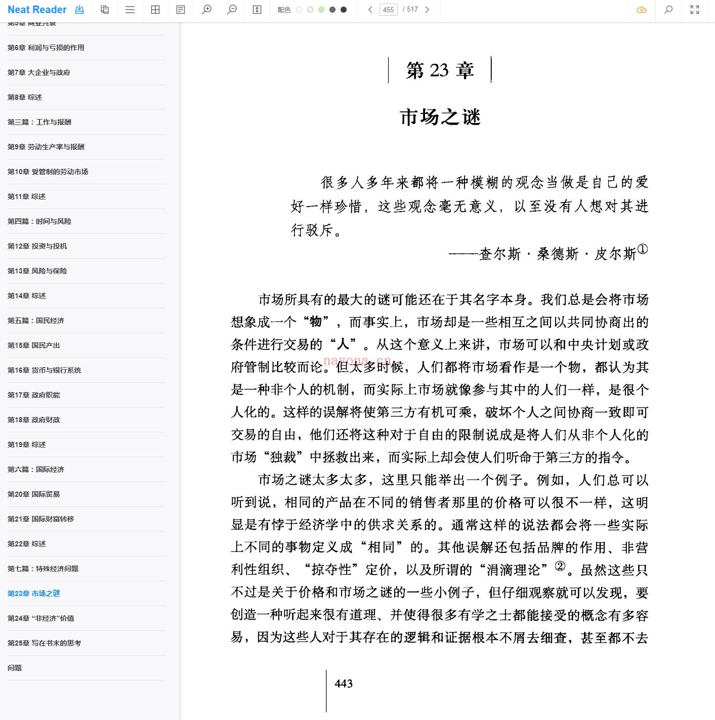The image size is (715, 720).
Task: Open chapter 第21章 国际财富转移
Action: tap(41, 519)
